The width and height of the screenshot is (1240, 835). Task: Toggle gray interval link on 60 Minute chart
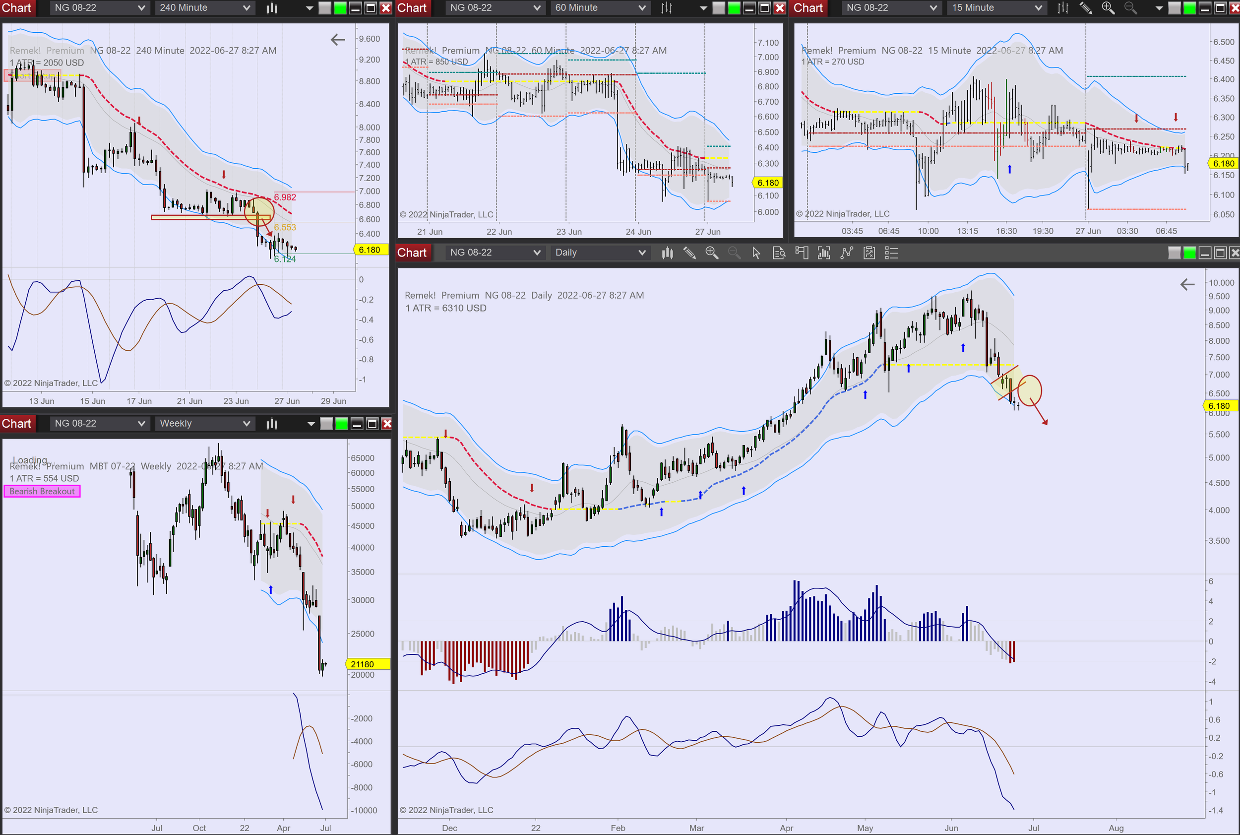[x=718, y=8]
